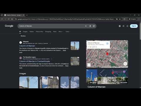Start voice search with the microphone icon
The width and height of the screenshot is (141, 106).
coord(90,26)
